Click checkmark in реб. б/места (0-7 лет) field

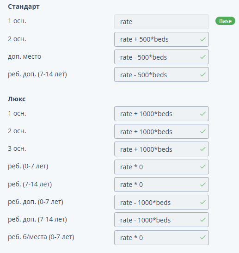(x=203, y=237)
